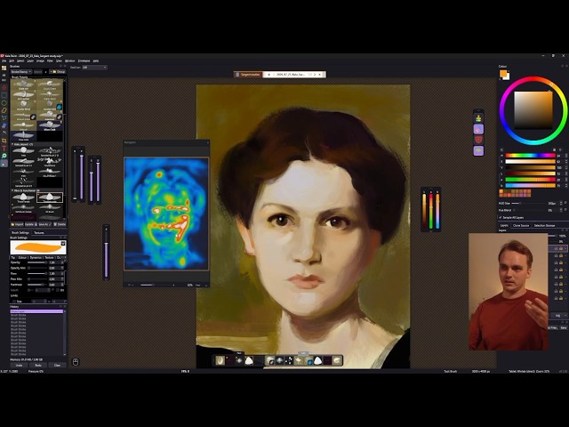Open the Stroke/Stamp dropdown in Brushes panel
Viewport: 569px width, 427px height.
(21, 72)
